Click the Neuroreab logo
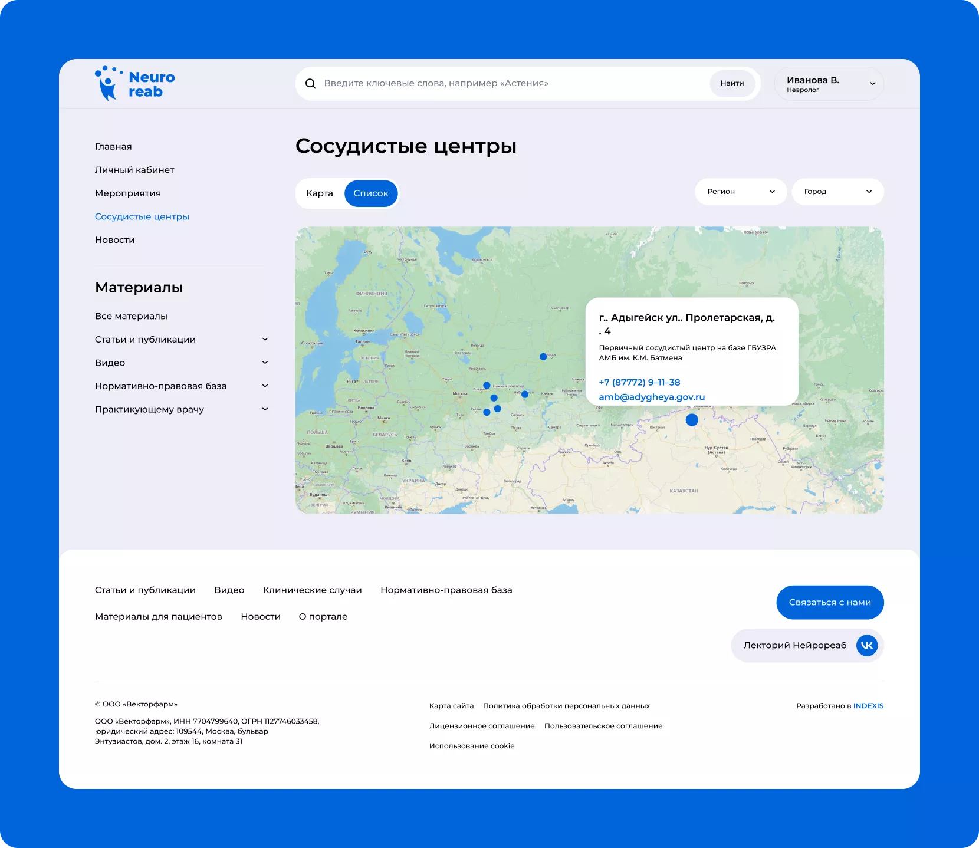The image size is (979, 848). click(x=135, y=84)
